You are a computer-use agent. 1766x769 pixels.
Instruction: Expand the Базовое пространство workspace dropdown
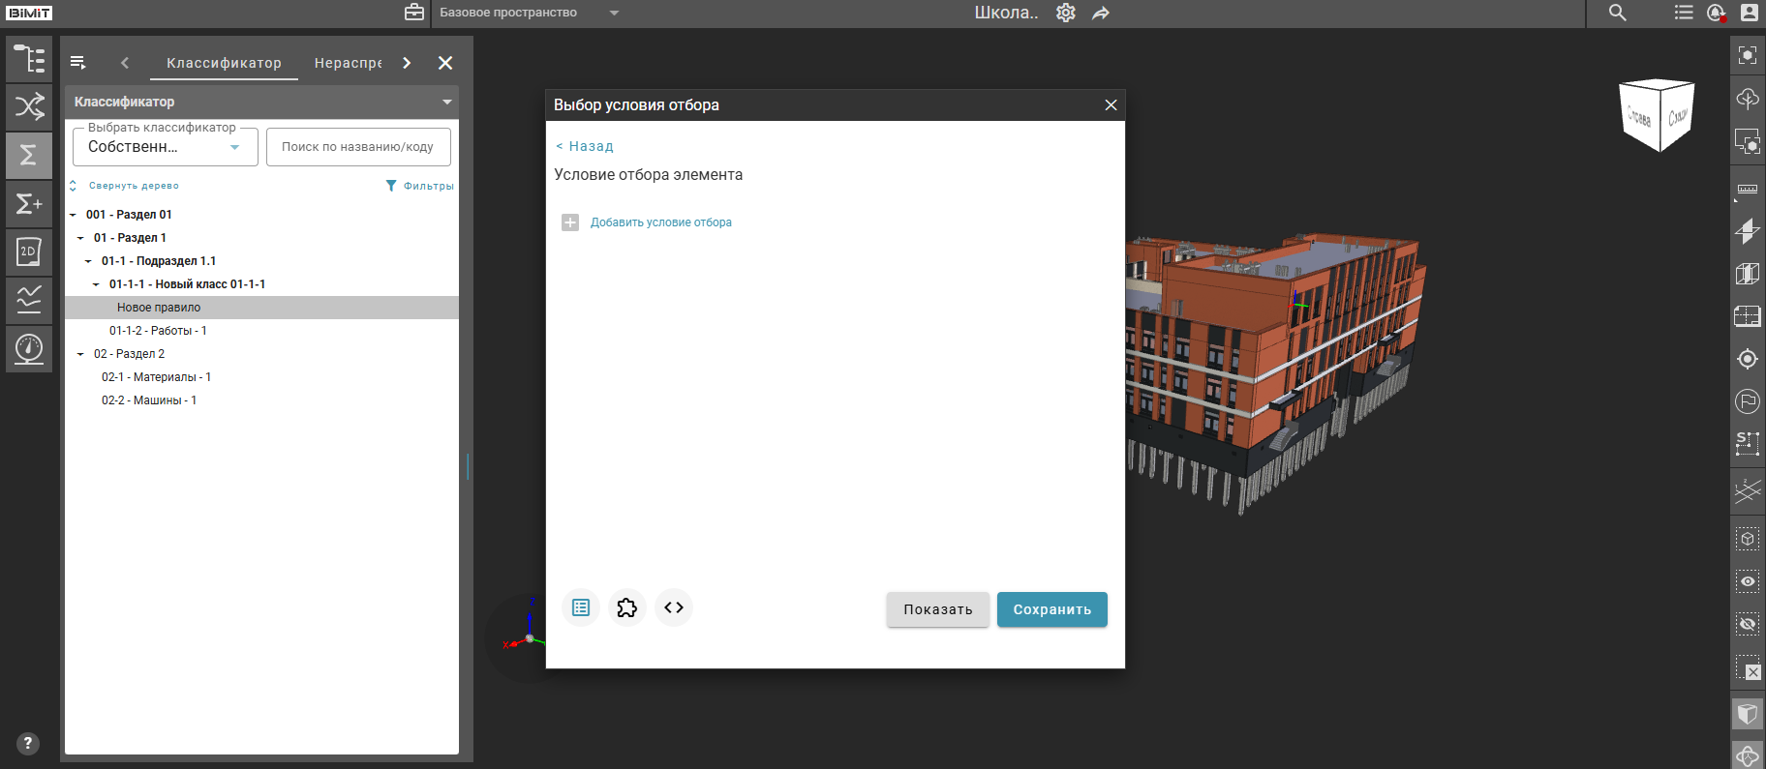pos(614,13)
